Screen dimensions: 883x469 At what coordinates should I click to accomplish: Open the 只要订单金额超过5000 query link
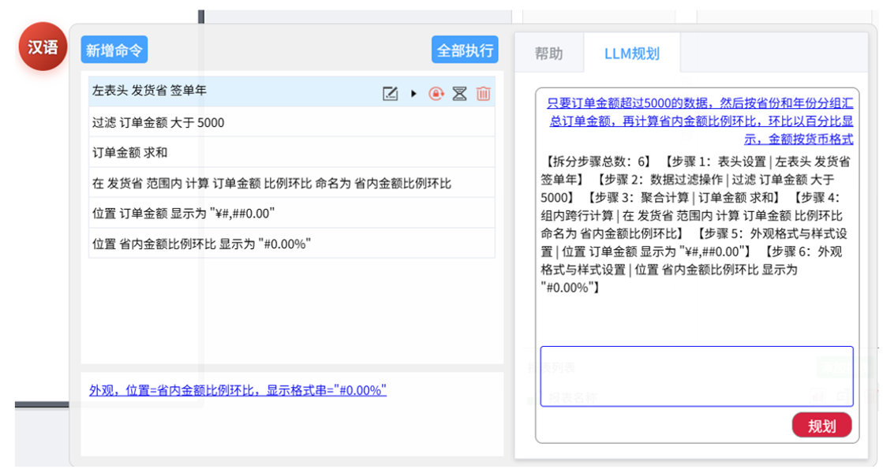(700, 121)
